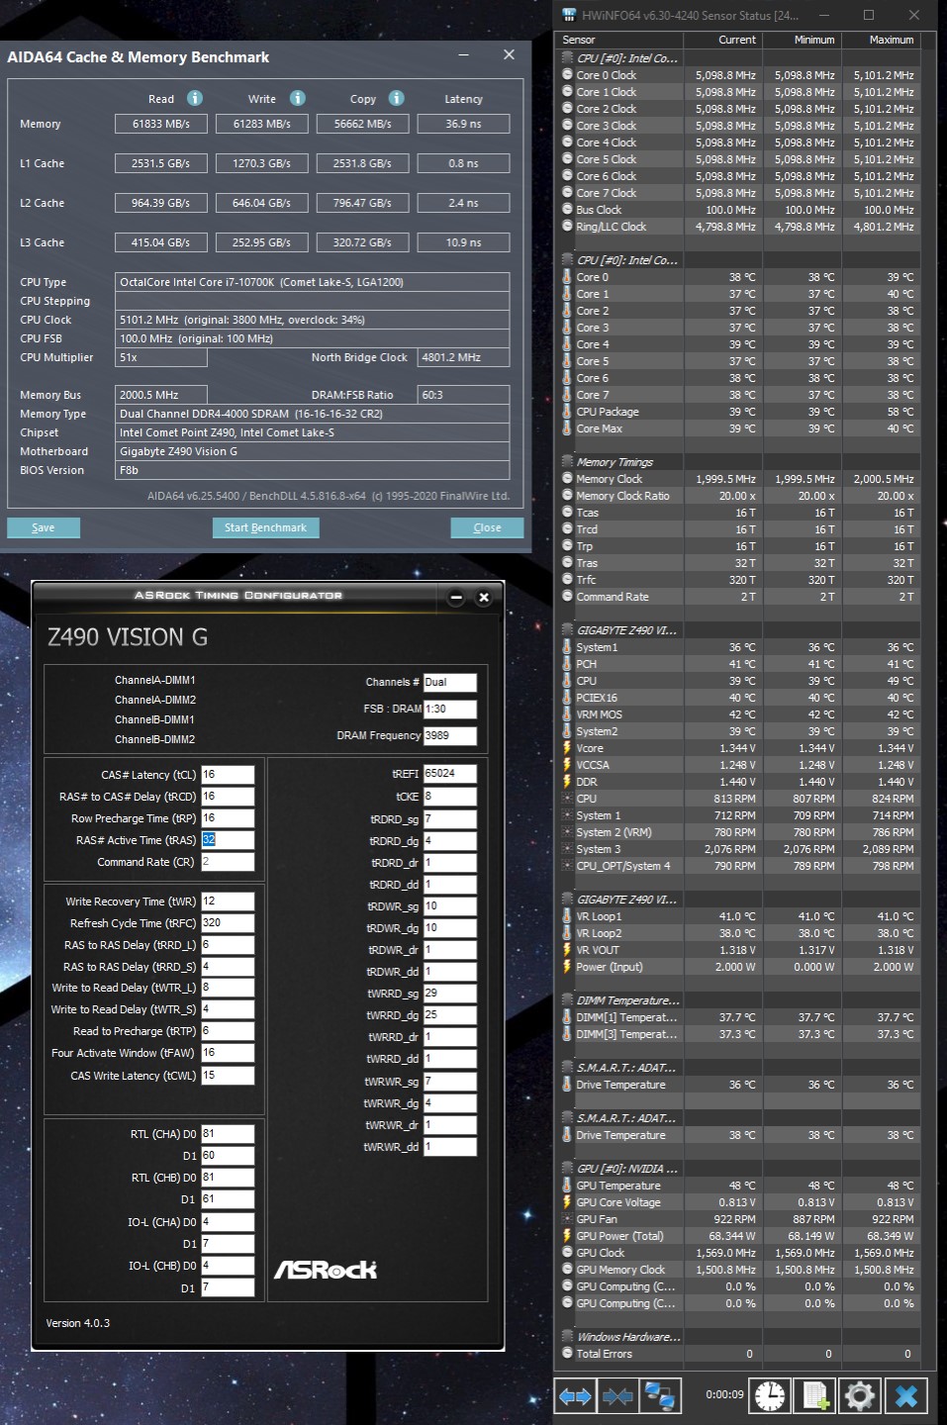The width and height of the screenshot is (947, 1425).
Task: Click the log file export icon in HWiNFO
Action: click(x=816, y=1396)
